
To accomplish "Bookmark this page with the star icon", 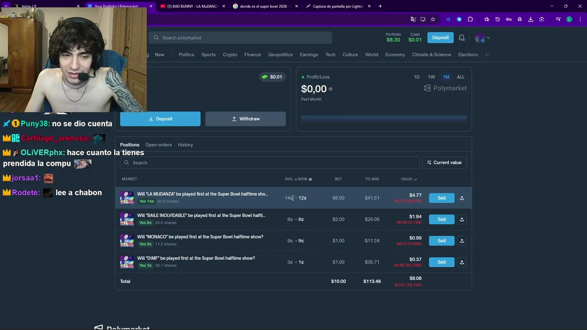I will click(432, 19).
